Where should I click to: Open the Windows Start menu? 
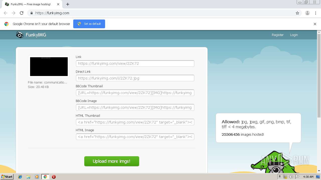coord(7,177)
